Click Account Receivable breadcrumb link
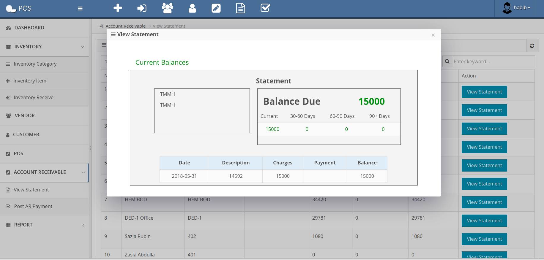This screenshot has width=544, height=260. 125,26
